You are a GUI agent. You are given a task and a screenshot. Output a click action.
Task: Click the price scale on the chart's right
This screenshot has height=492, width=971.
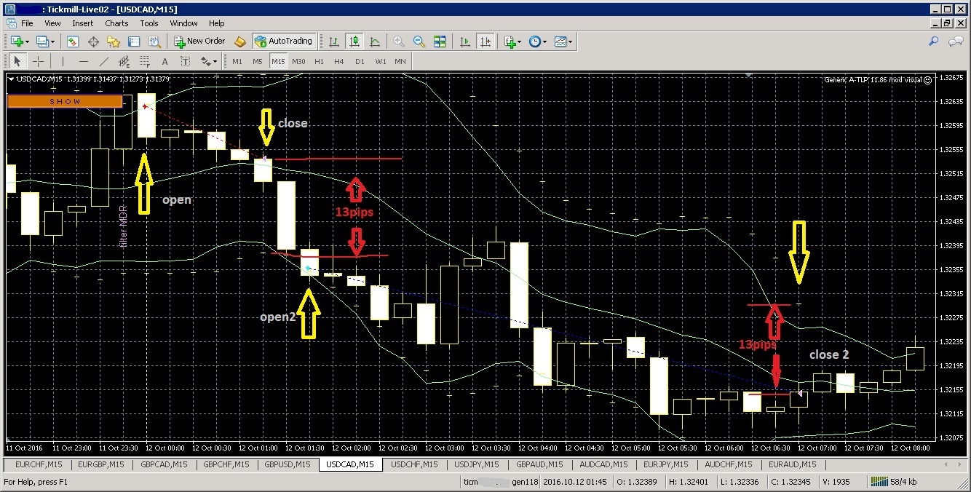click(952, 256)
